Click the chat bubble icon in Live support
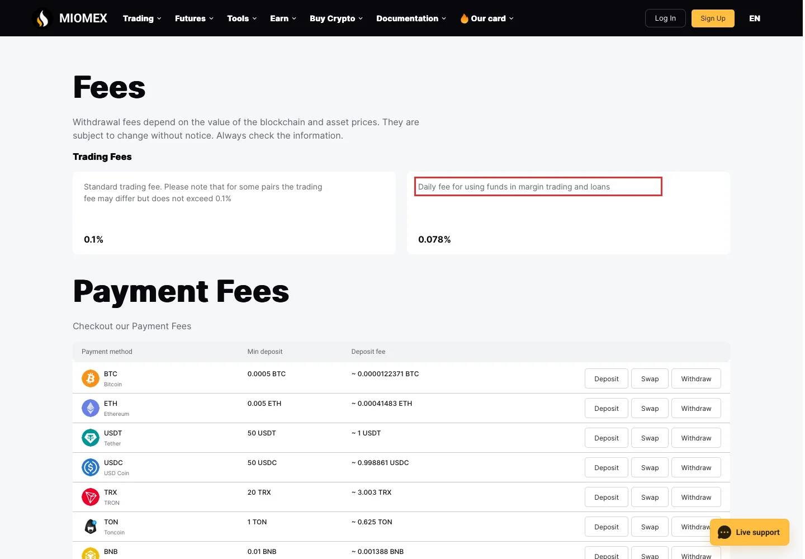 point(724,532)
